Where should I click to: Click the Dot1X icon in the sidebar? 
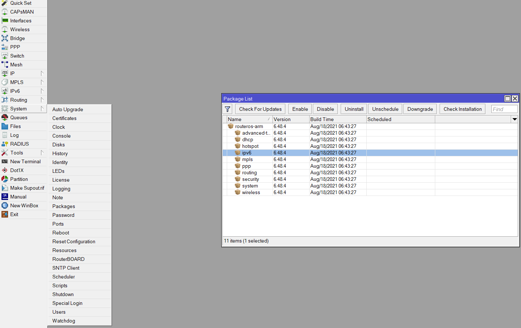pos(5,170)
